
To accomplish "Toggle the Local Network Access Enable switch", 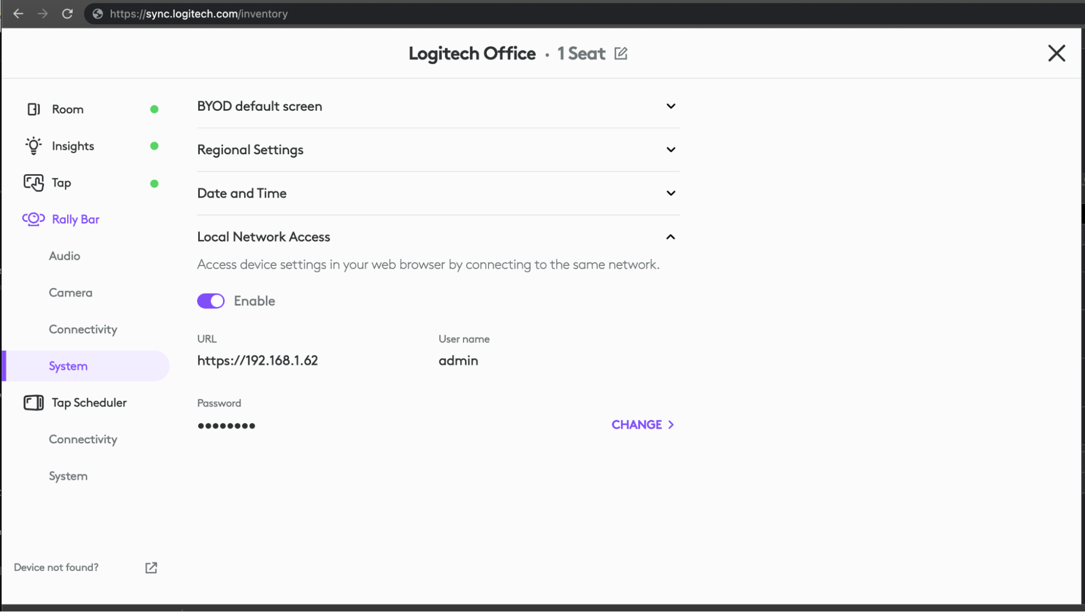I will 211,301.
